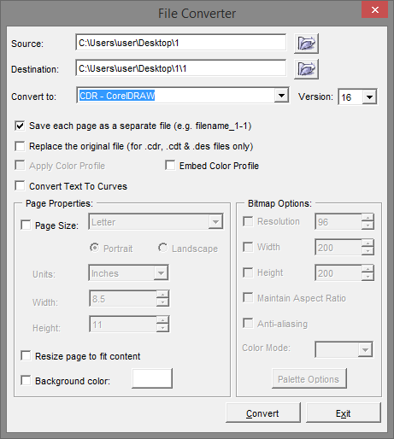Open the Color Mode dropdown
The width and height of the screenshot is (394, 439).
pos(365,349)
